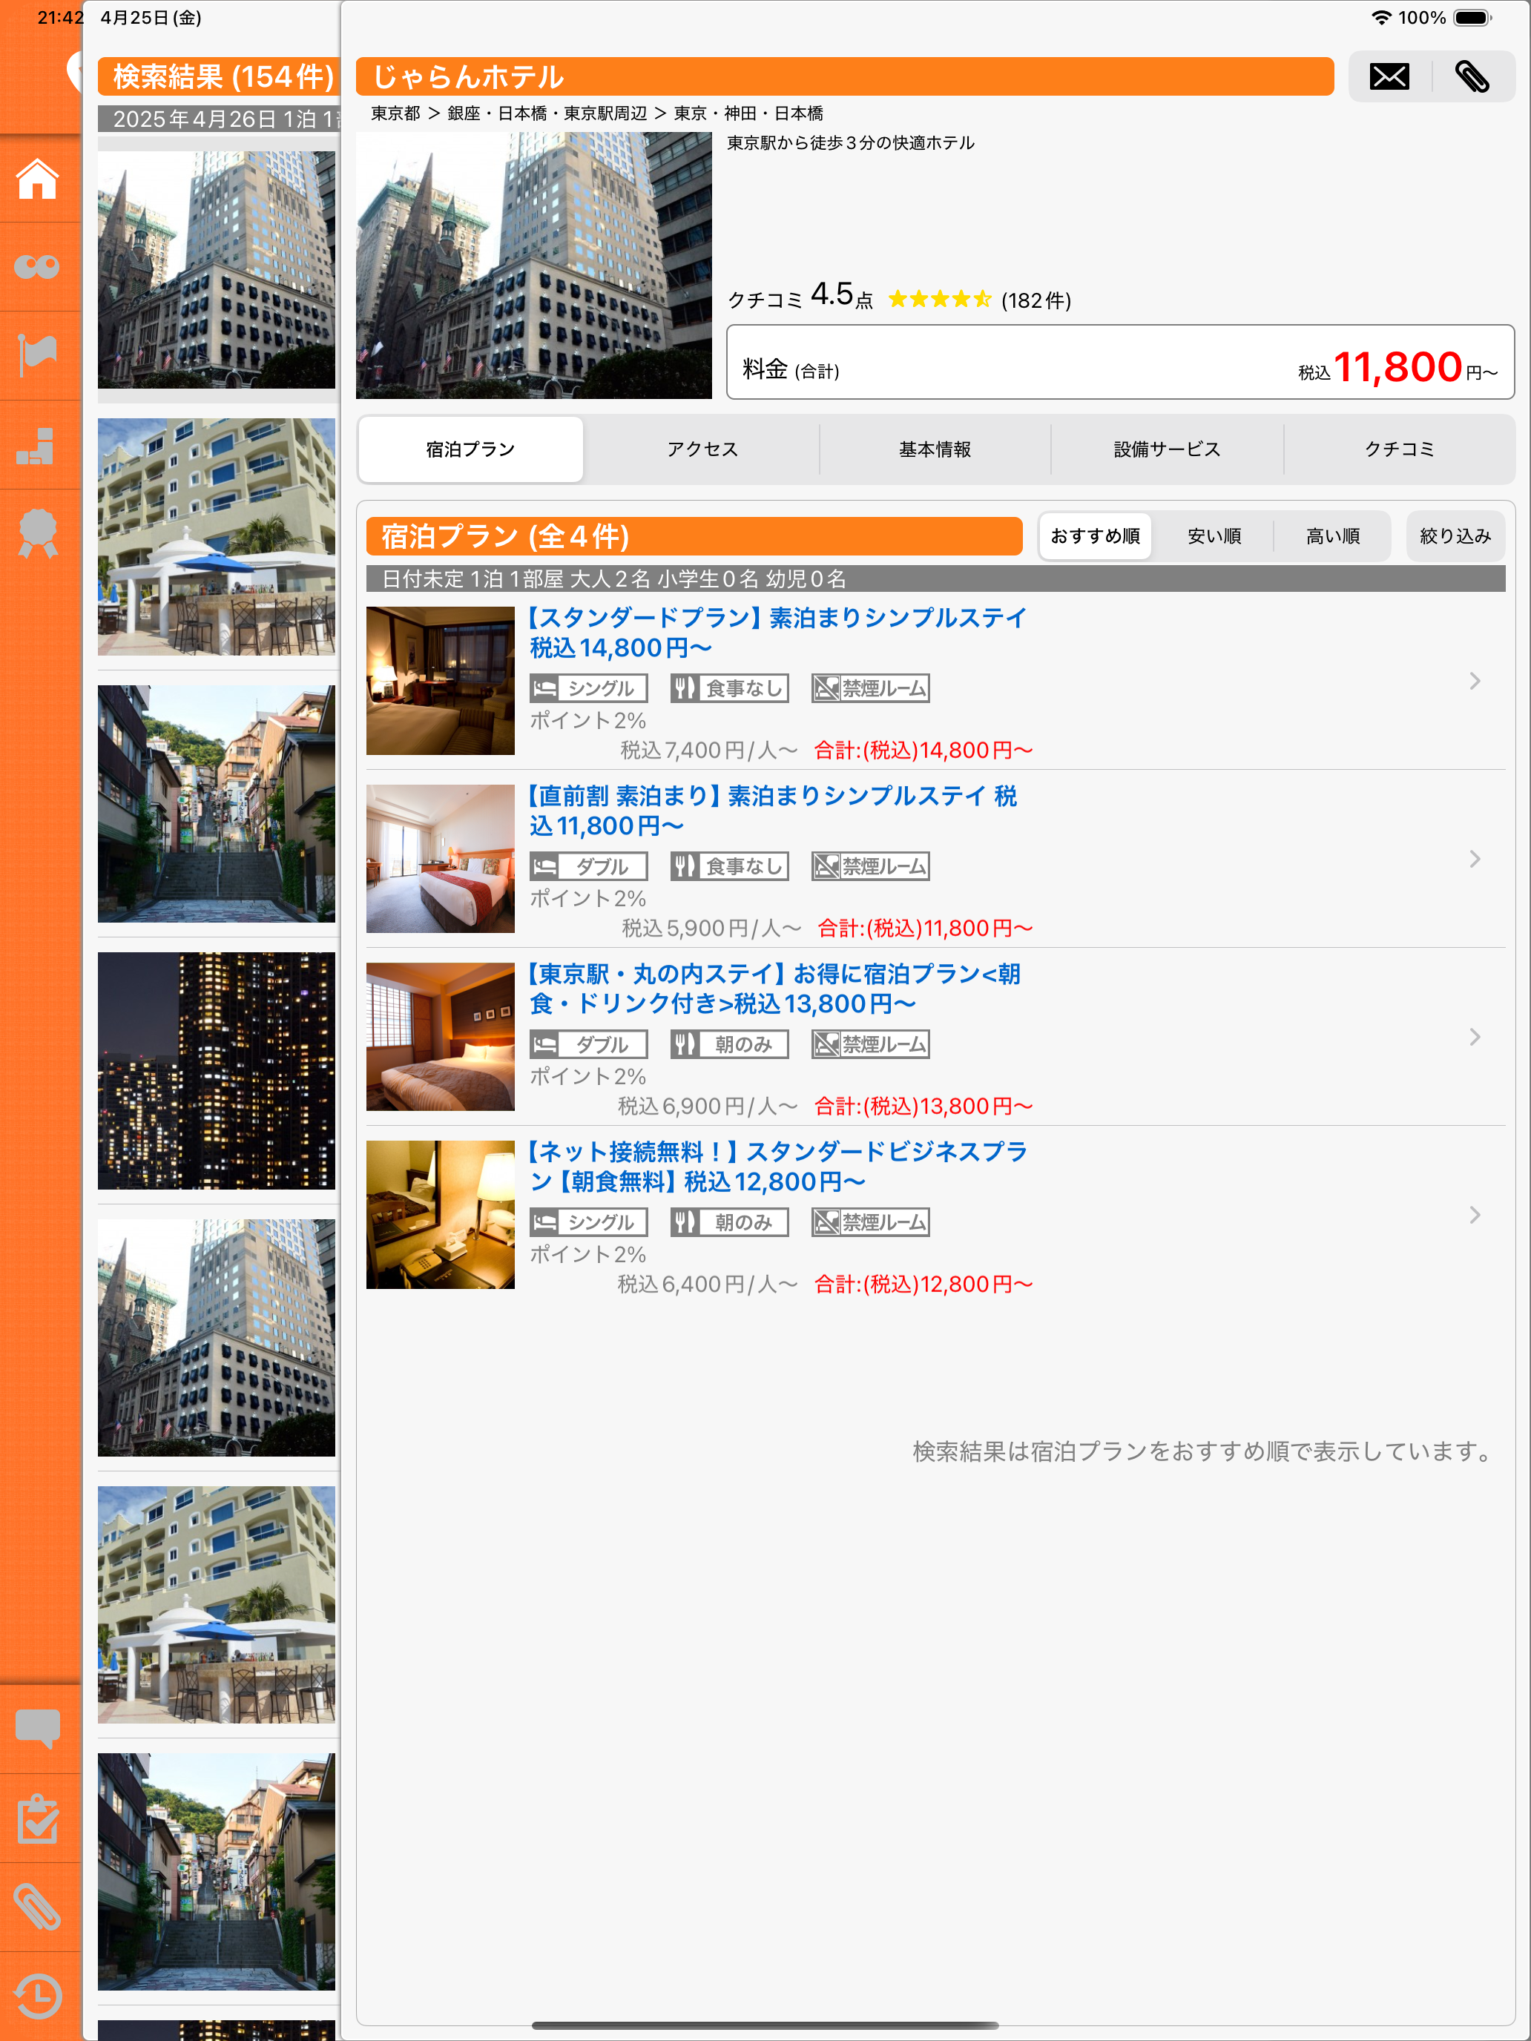Tap 東京駅・丸の内ステイ room photo thumbnail
Viewport: 1531px width, 2041px height.
tap(440, 1037)
